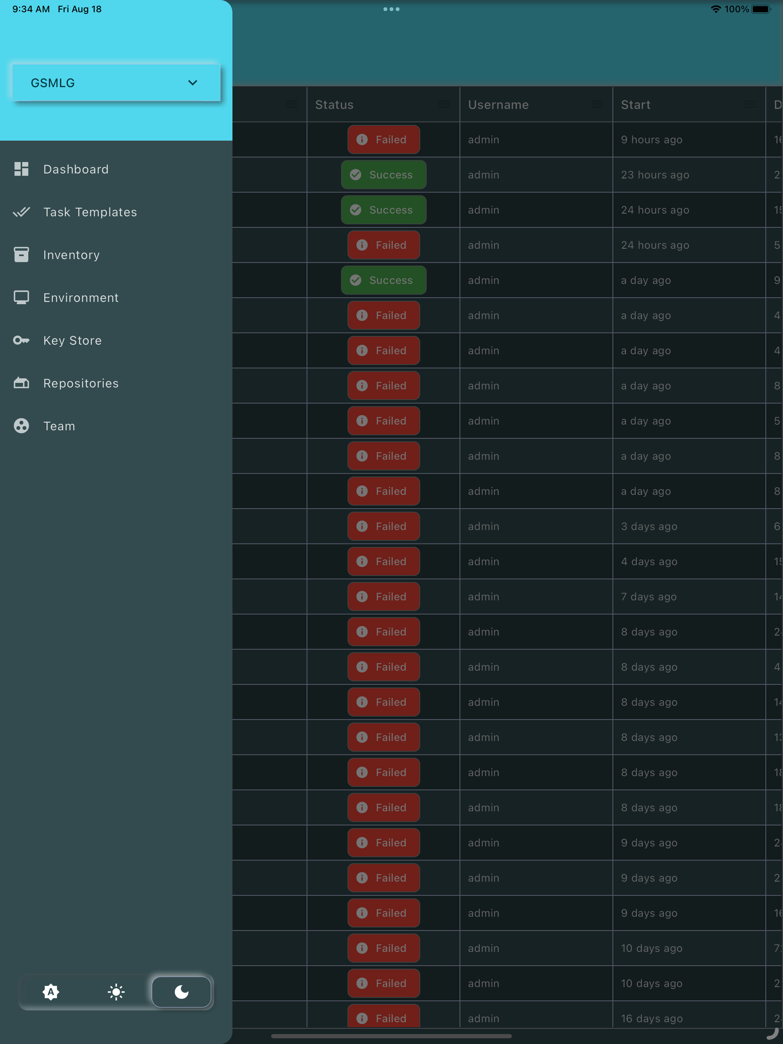Image resolution: width=783 pixels, height=1044 pixels.
Task: Tap the three-dots multitasking icon at top
Action: [391, 9]
